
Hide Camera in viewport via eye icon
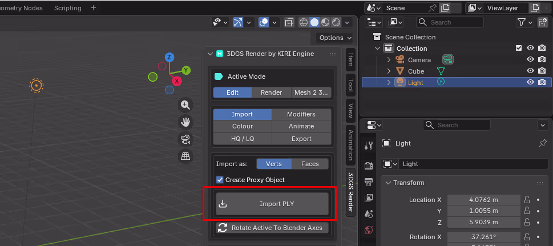[530, 60]
